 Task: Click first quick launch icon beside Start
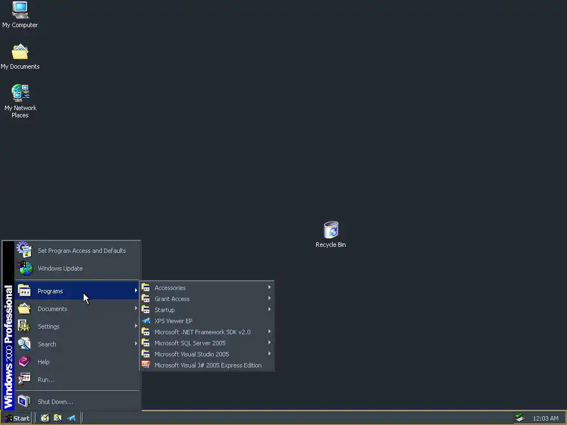(45, 418)
